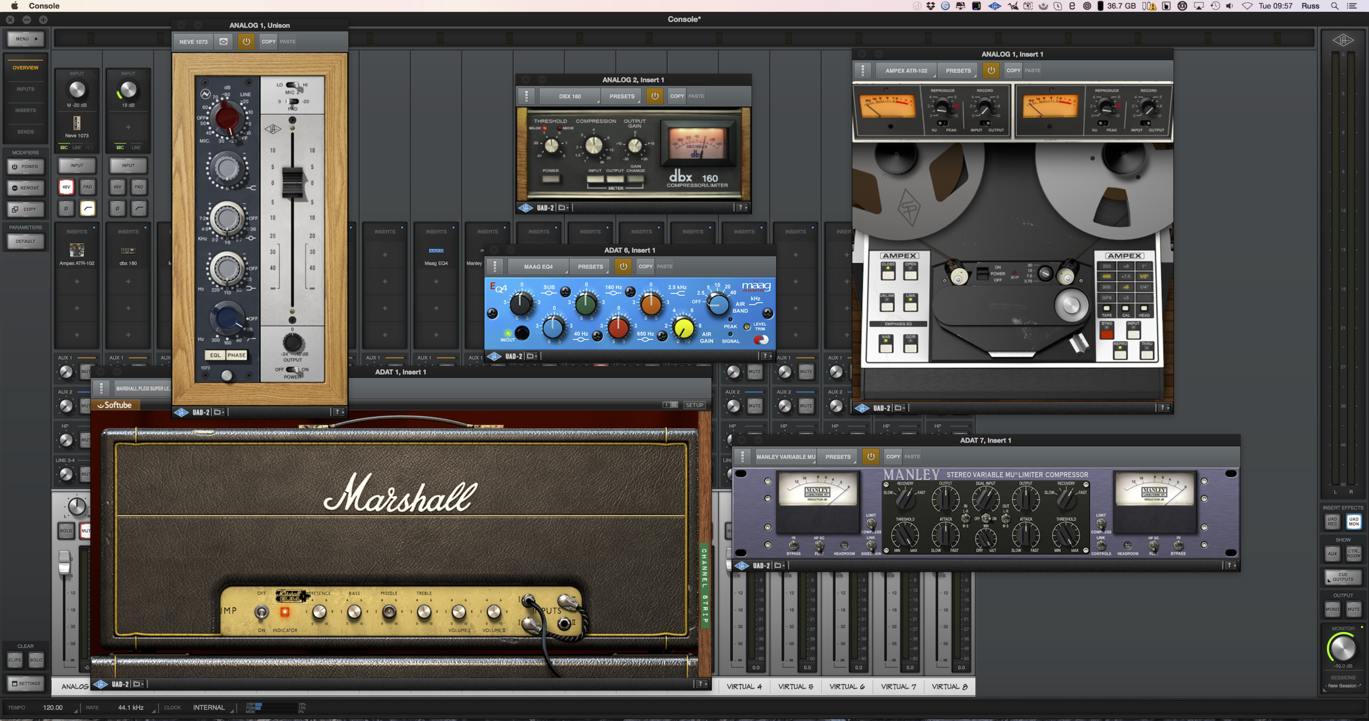1369x721 pixels.
Task: Click the UAD-2 DSP icon on the Marshall plugin window
Action: pyautogui.click(x=101, y=685)
